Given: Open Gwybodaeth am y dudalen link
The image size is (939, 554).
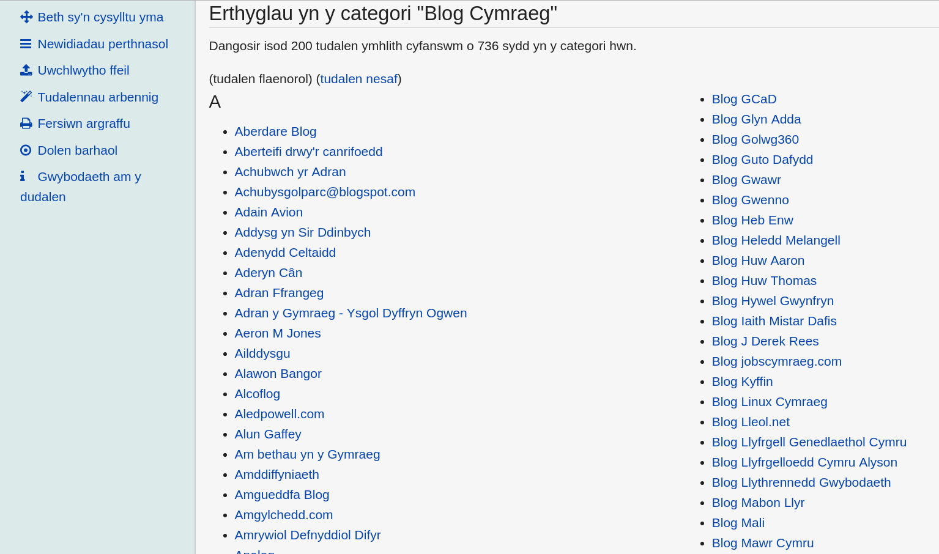Looking at the screenshot, I should point(81,187).
